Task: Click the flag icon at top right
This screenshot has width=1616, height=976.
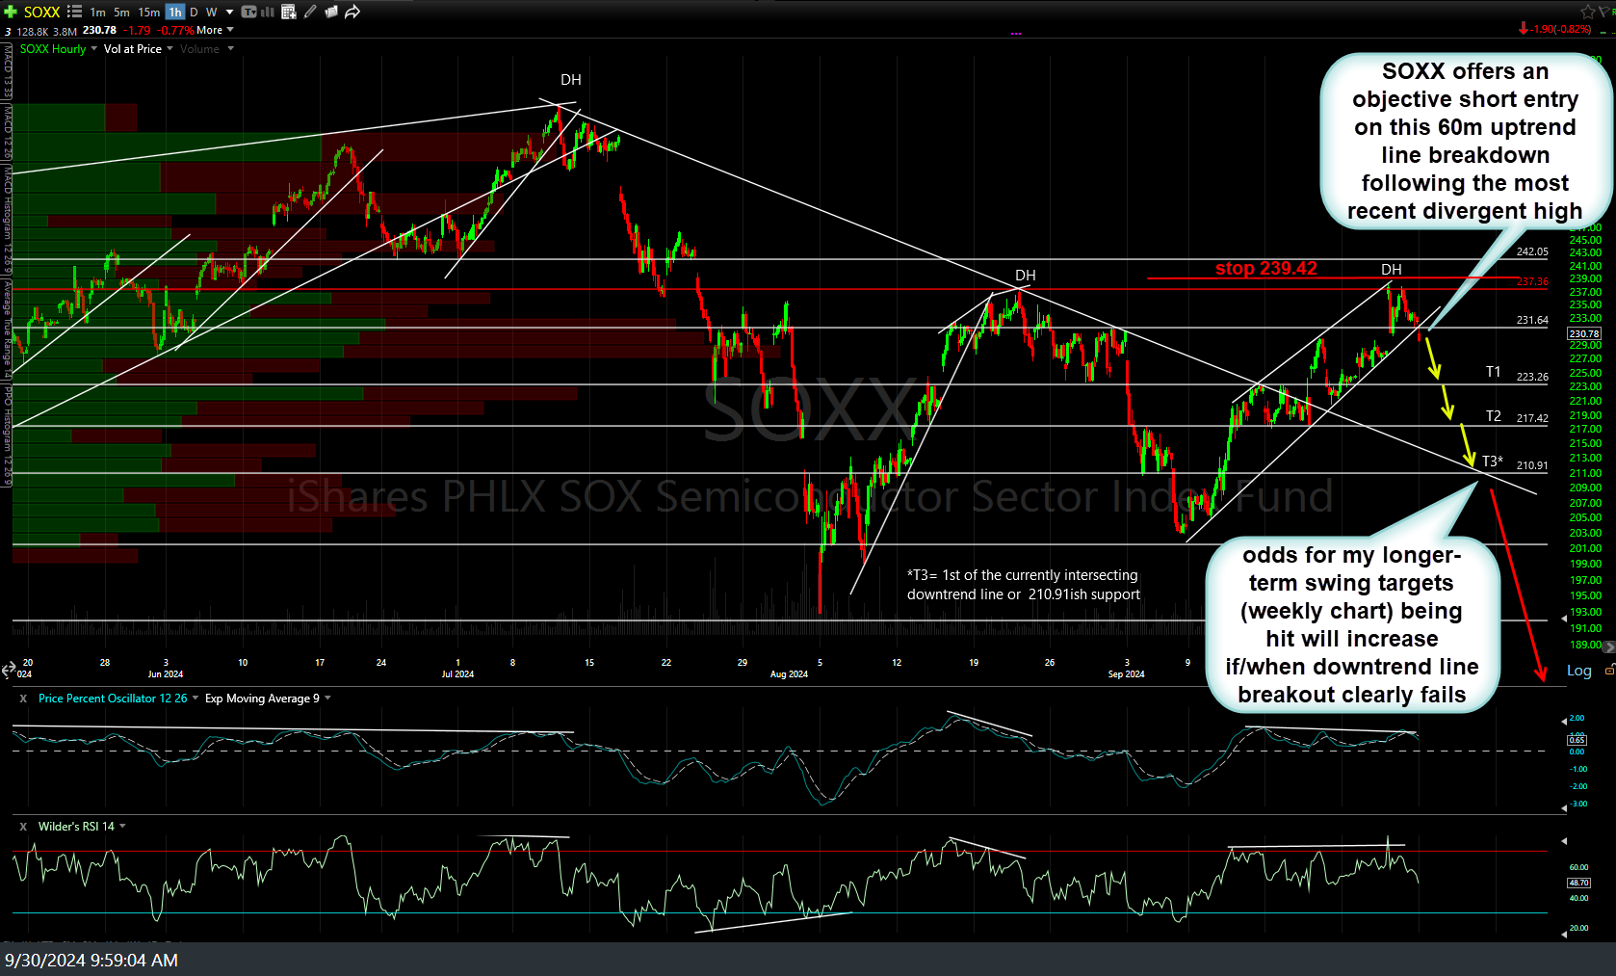Action: click(1607, 12)
